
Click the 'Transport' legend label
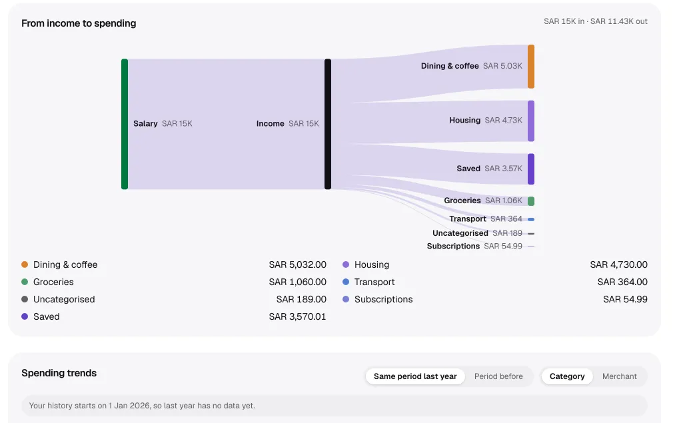pos(374,282)
